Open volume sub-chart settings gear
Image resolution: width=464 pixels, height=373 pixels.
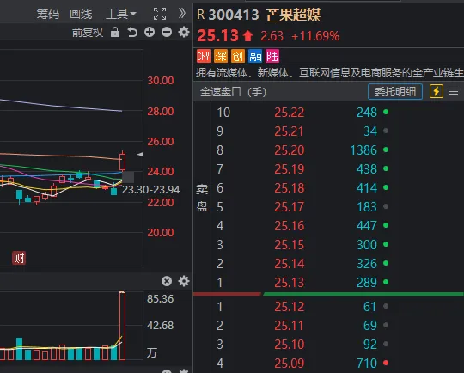click(184, 281)
